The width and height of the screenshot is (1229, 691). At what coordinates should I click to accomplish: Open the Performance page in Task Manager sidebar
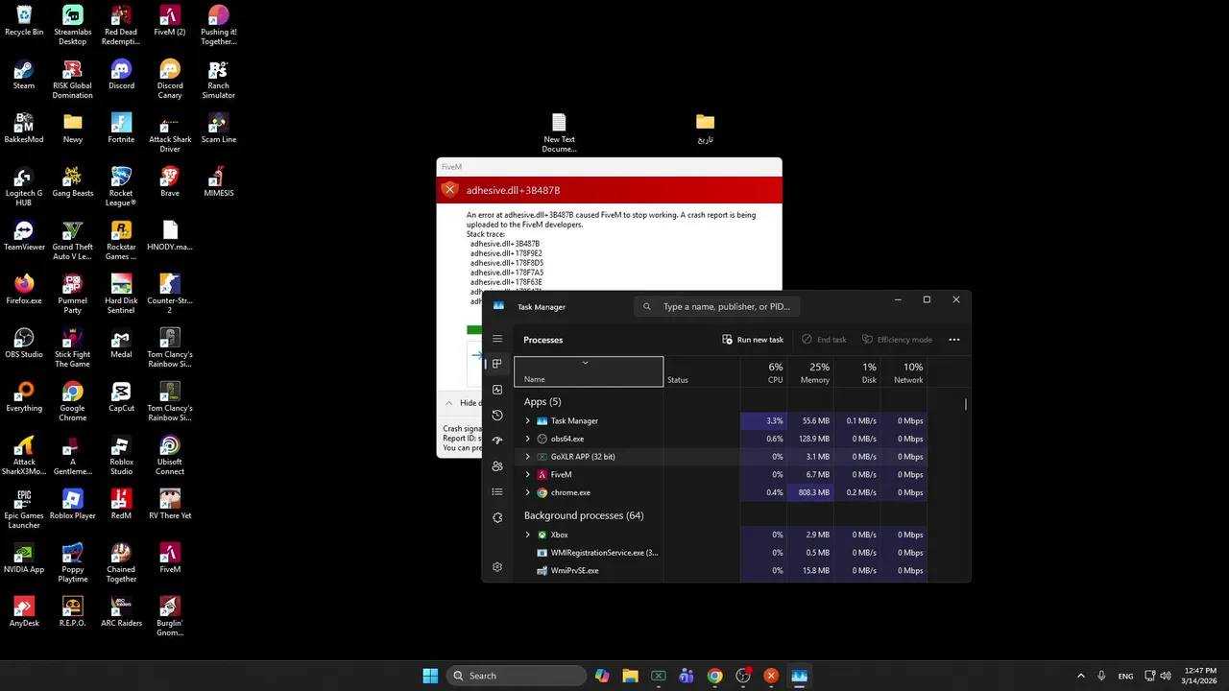[x=497, y=390]
